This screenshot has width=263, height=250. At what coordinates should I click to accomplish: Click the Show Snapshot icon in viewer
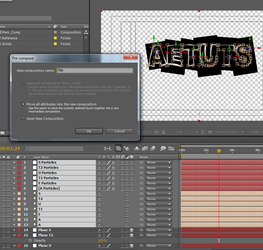pyautogui.click(x=163, y=132)
